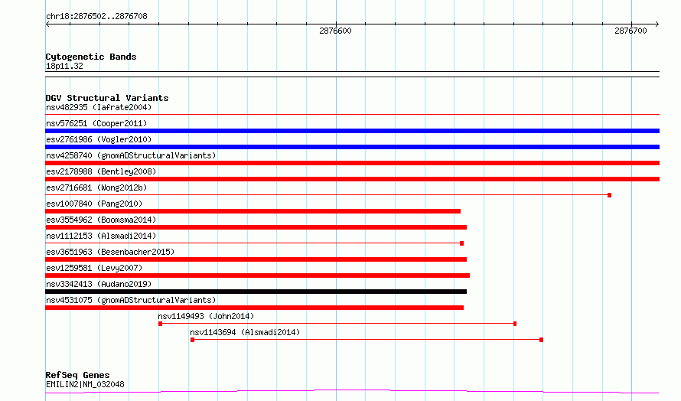Open the nsv3342413 (Audano2019) variant label
Image resolution: width=681 pixels, height=401 pixels.
click(x=99, y=284)
